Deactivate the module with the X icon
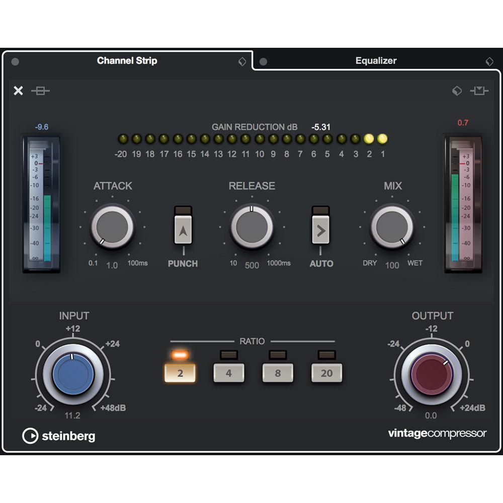This screenshot has height=503, width=503. (x=18, y=91)
